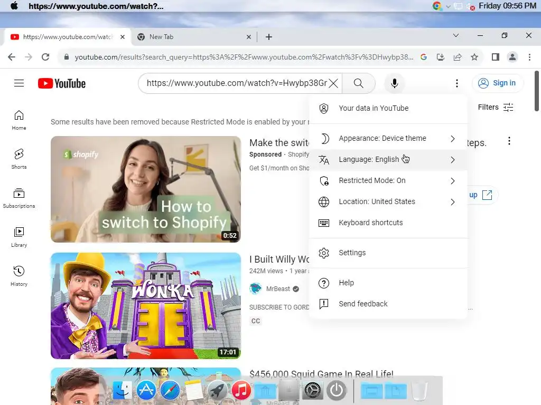
Task: Open System Preferences from the dock
Action: (312, 391)
